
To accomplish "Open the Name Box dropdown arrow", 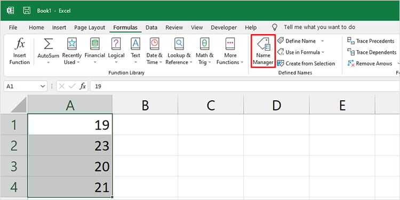I will [x=43, y=86].
